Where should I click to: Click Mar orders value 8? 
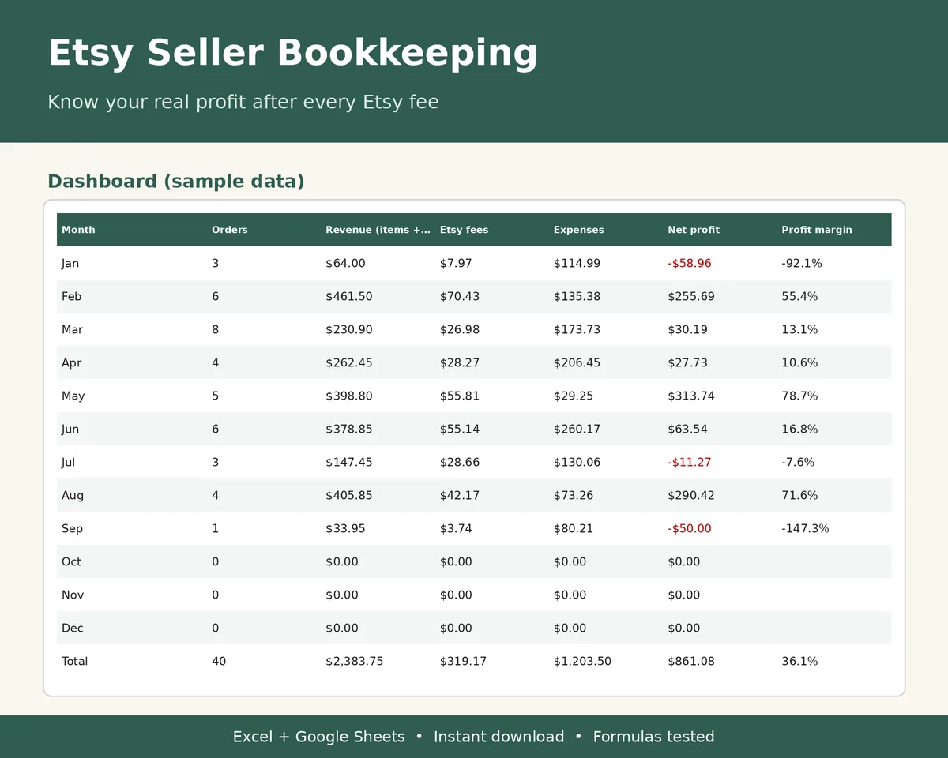click(x=215, y=330)
